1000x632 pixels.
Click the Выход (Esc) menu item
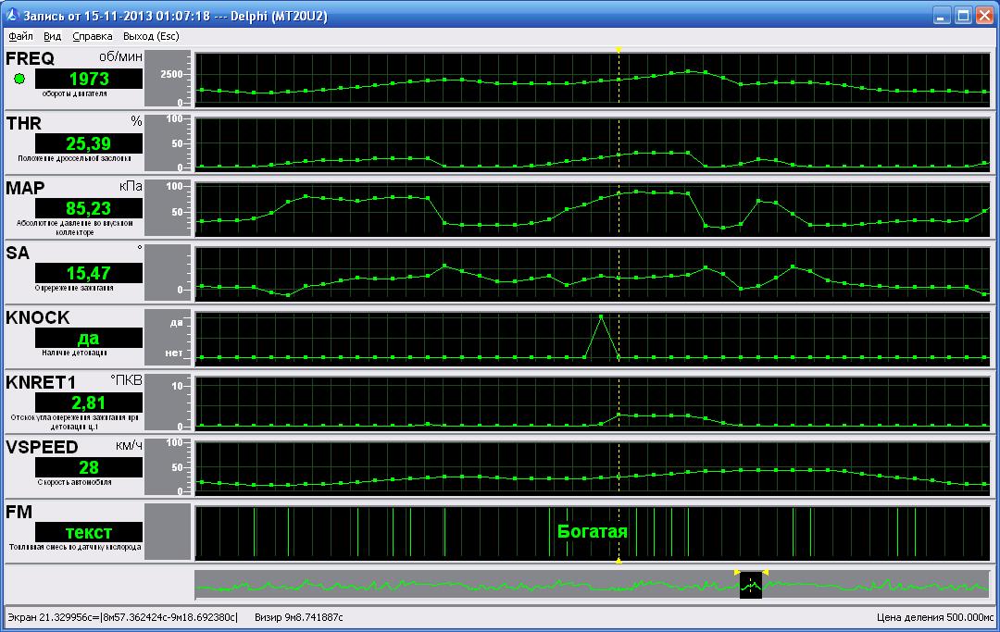click(151, 36)
